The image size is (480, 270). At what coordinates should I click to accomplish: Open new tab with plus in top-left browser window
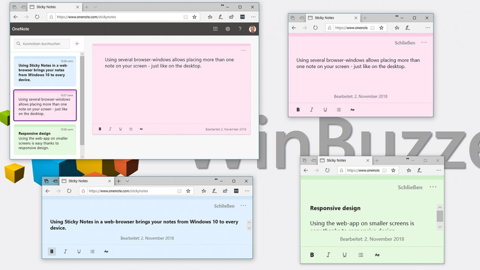[x=87, y=7]
